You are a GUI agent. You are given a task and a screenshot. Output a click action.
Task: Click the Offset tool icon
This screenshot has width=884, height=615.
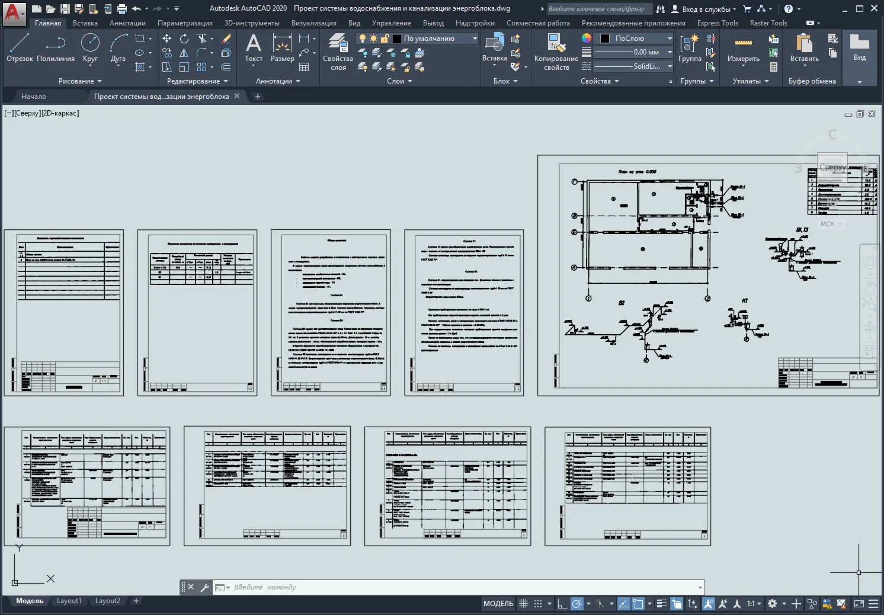[226, 67]
